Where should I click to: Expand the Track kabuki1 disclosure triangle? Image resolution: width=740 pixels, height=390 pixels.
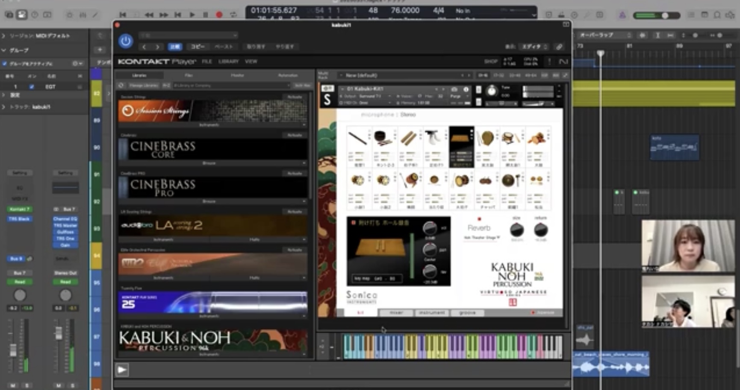point(4,107)
